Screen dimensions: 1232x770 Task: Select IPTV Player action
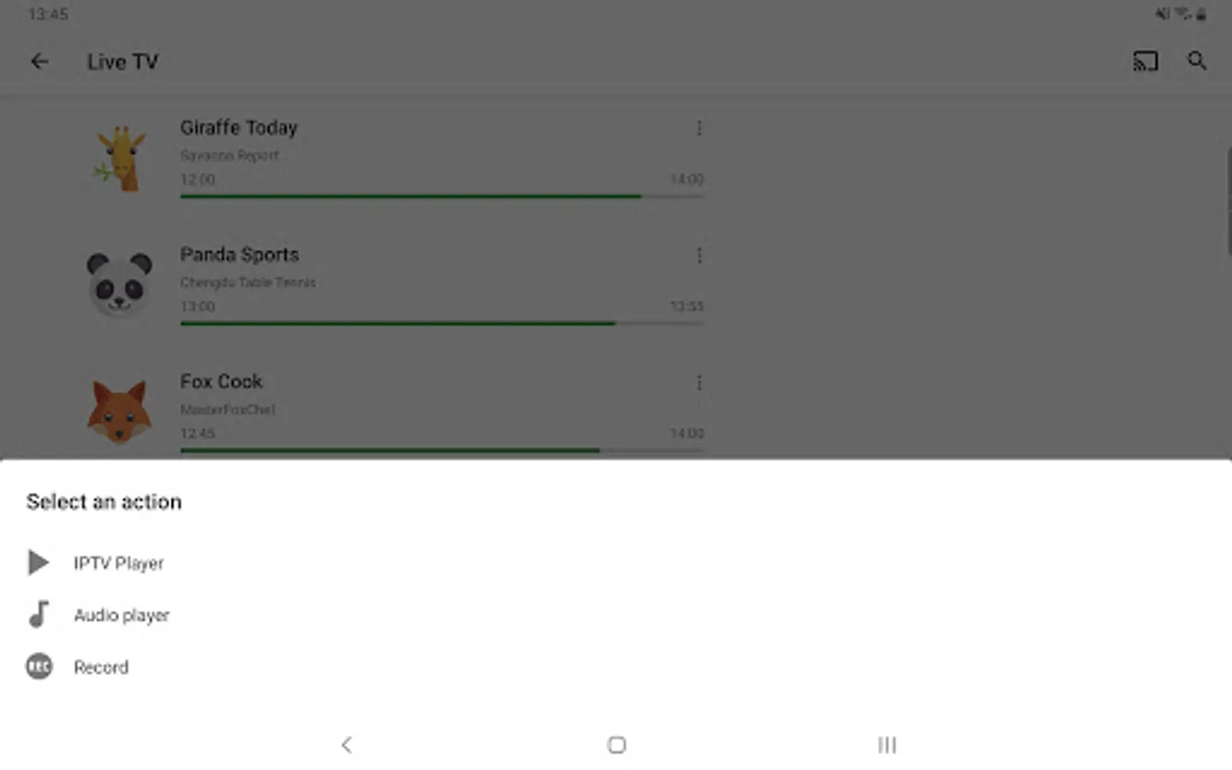119,563
